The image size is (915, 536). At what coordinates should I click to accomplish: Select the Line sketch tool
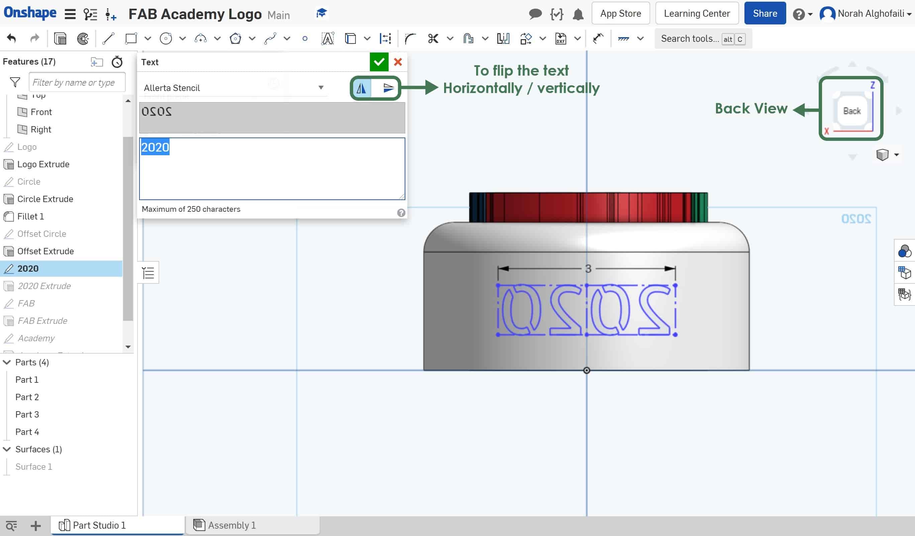(108, 38)
